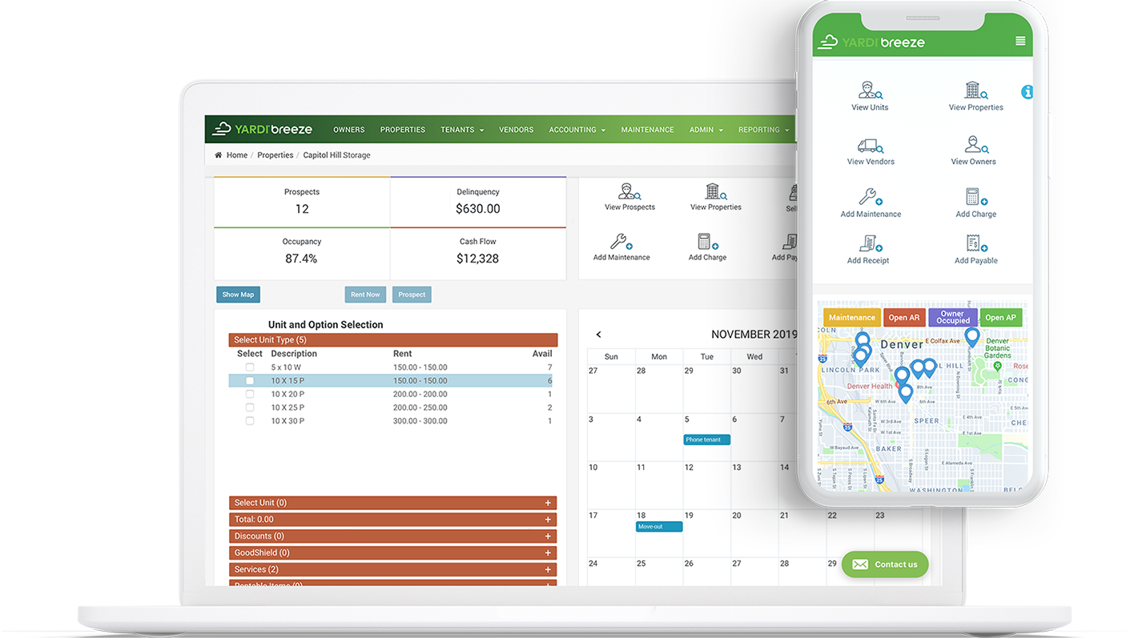
Task: Expand the Total: 0.00 section
Action: click(392, 520)
